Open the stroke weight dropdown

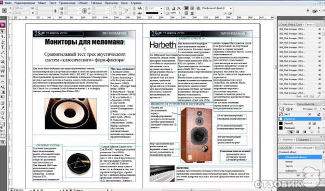coord(161,8)
